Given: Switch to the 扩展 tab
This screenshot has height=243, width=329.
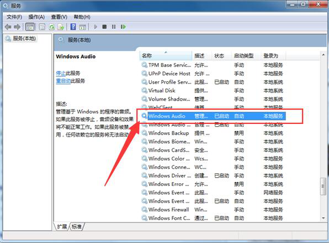Looking at the screenshot, I should (x=62, y=226).
